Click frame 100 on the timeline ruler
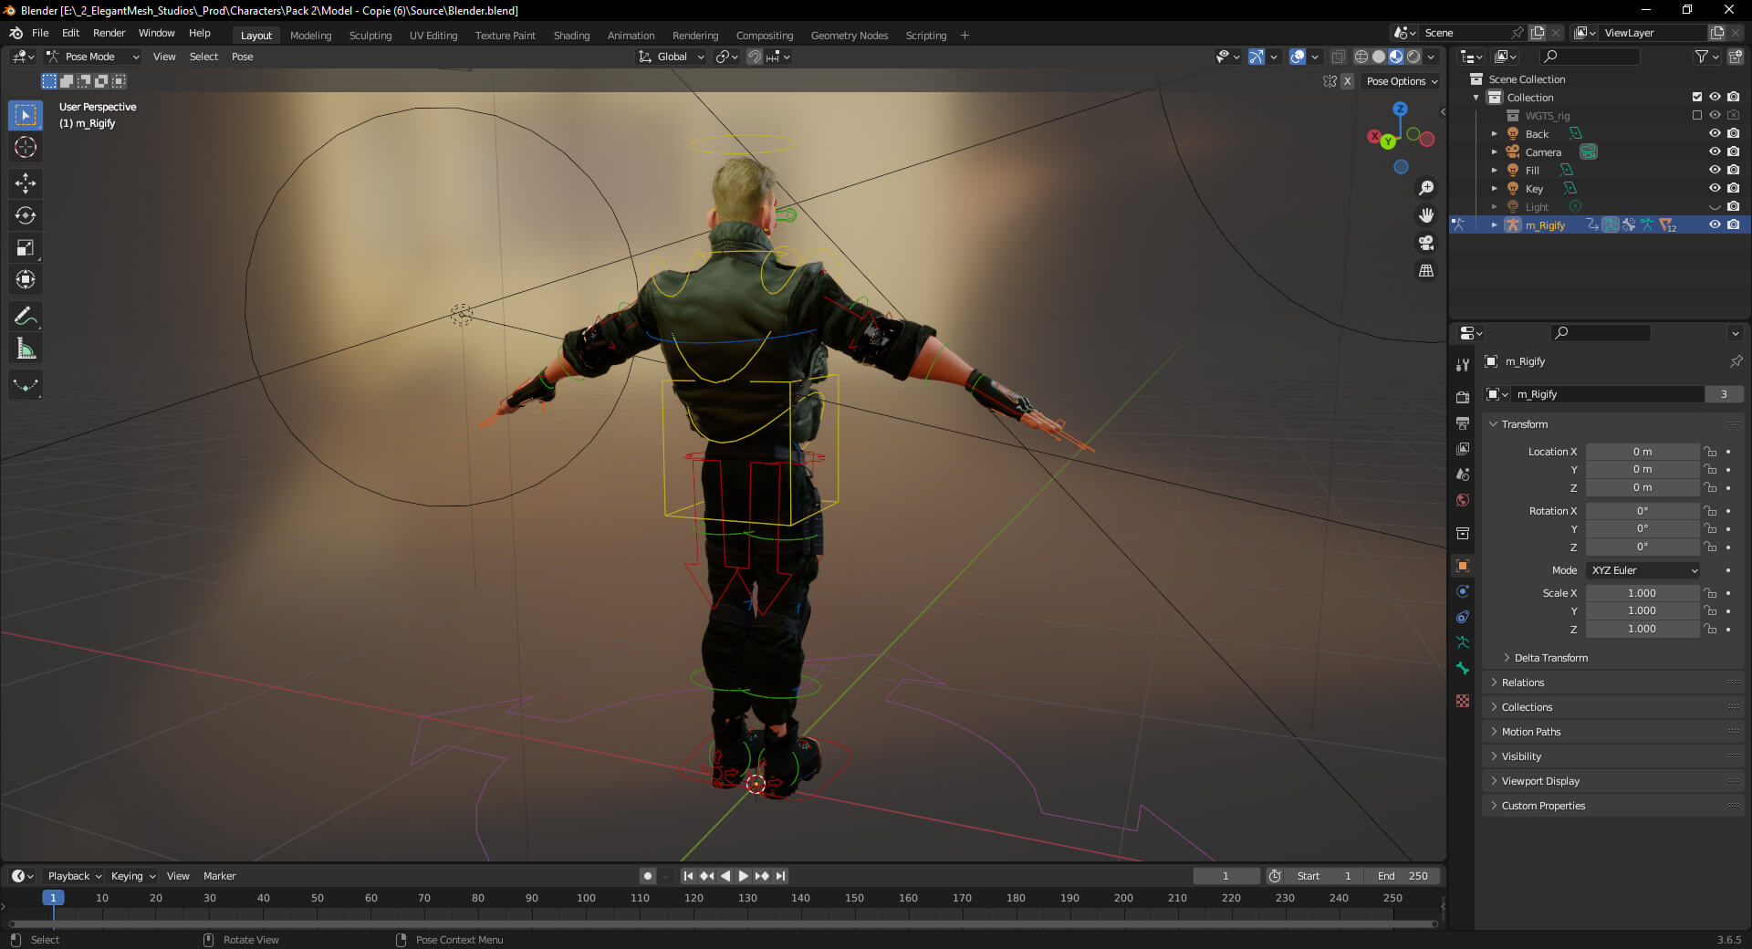This screenshot has width=1752, height=949. [586, 898]
